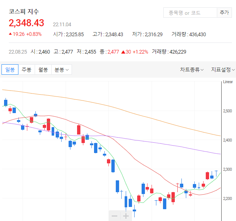Click the 거래량: 426,229 volume text
The width and height of the screenshot is (236, 221).
169,52
